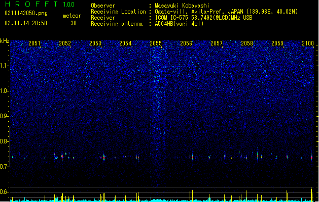Image resolution: width=319 pixels, height=202 pixels.
Task: Click the 2055 time marker
Action: coord(156,43)
